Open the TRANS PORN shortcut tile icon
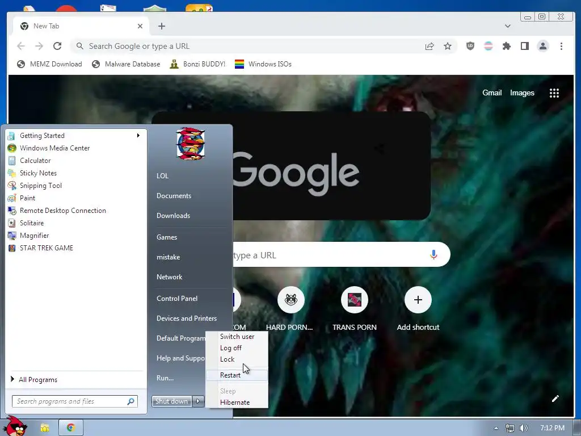 coord(355,300)
